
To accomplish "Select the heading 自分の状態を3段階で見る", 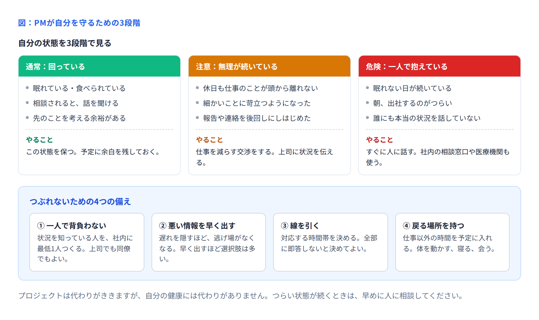I will point(65,43).
